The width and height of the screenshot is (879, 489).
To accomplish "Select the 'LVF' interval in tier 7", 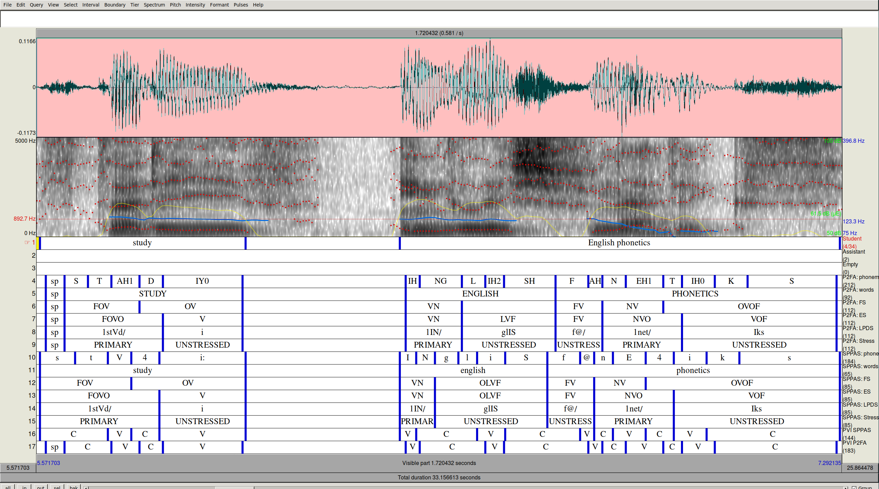I will pos(508,319).
